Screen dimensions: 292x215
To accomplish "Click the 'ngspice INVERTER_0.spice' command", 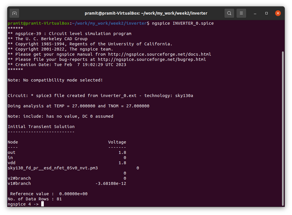I will click(183, 23).
